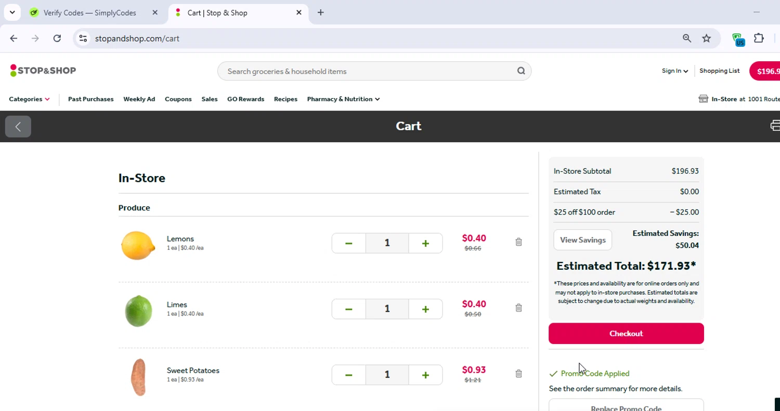780x411 pixels.
Task: Increase the Lemons quantity by one
Action: click(x=425, y=243)
